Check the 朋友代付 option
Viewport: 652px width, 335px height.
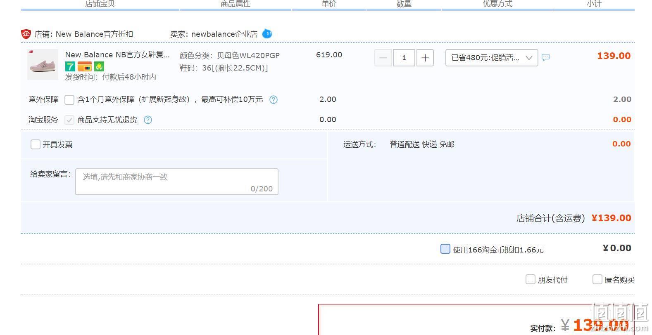530,279
